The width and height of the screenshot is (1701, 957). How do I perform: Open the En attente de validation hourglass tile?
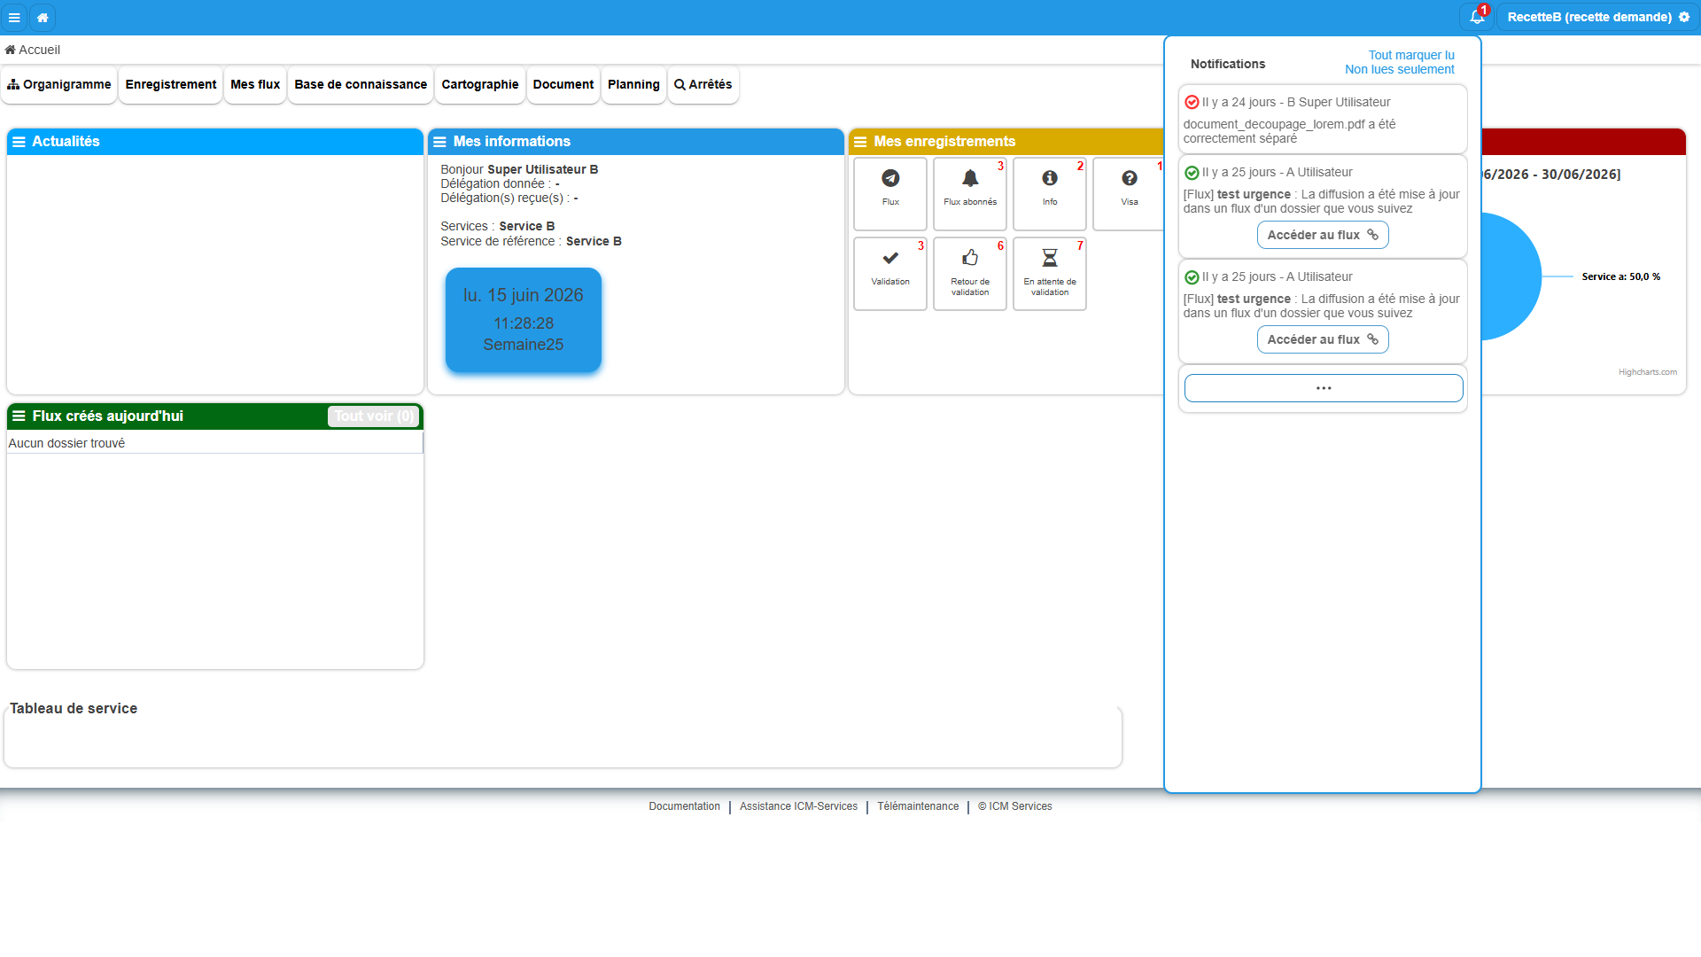point(1050,274)
